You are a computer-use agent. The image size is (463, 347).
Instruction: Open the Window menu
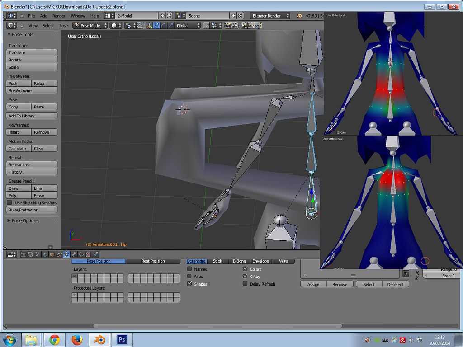point(78,16)
